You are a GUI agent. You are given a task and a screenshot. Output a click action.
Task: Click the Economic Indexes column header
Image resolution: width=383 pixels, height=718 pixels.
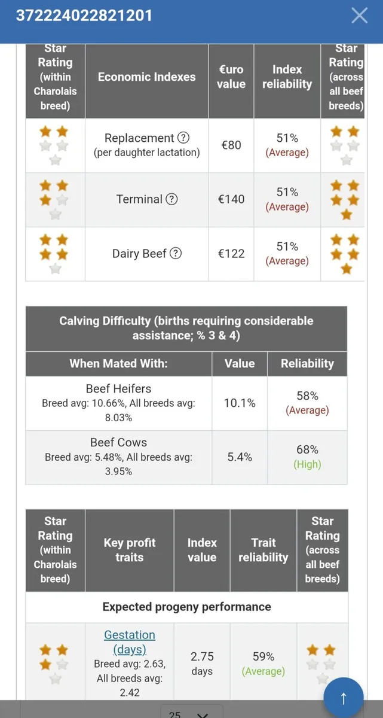pyautogui.click(x=146, y=77)
